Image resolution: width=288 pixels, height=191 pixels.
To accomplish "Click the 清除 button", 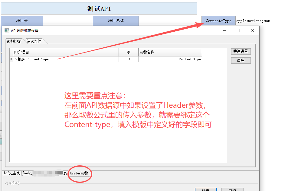I will (241, 60).
